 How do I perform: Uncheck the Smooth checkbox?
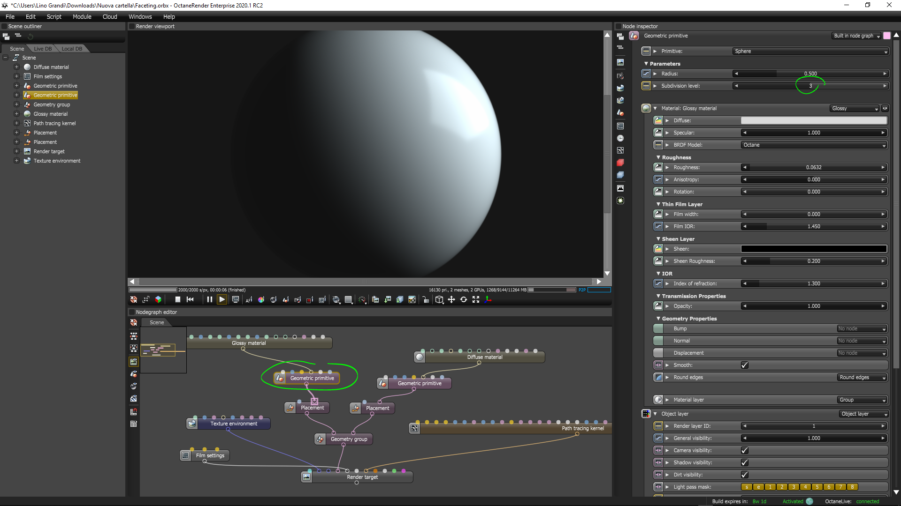744,365
